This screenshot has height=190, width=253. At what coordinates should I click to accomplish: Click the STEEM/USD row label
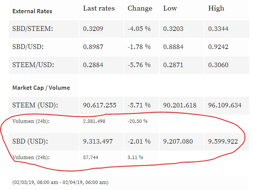33,65
